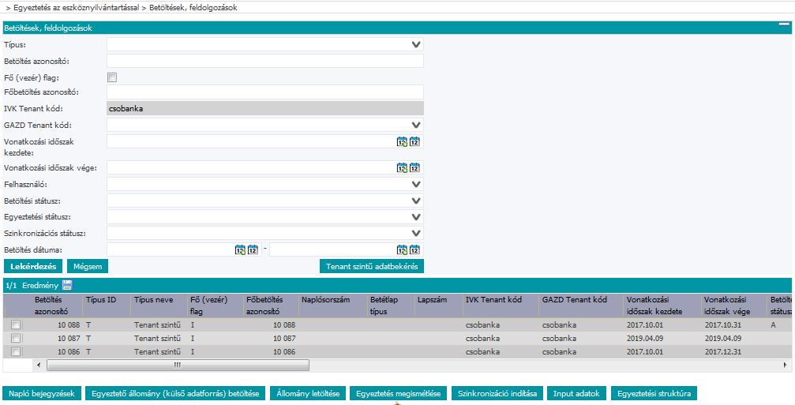
Task: Click the Felhasználó combo box field
Action: pos(265,184)
